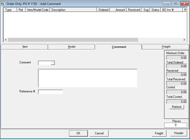Click the Item/Model Code column header
190x139 pixels.
(37, 10)
